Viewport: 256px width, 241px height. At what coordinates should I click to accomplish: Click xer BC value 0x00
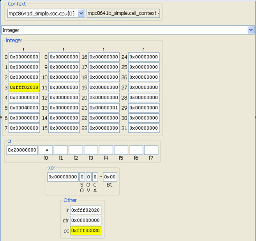tap(110, 177)
